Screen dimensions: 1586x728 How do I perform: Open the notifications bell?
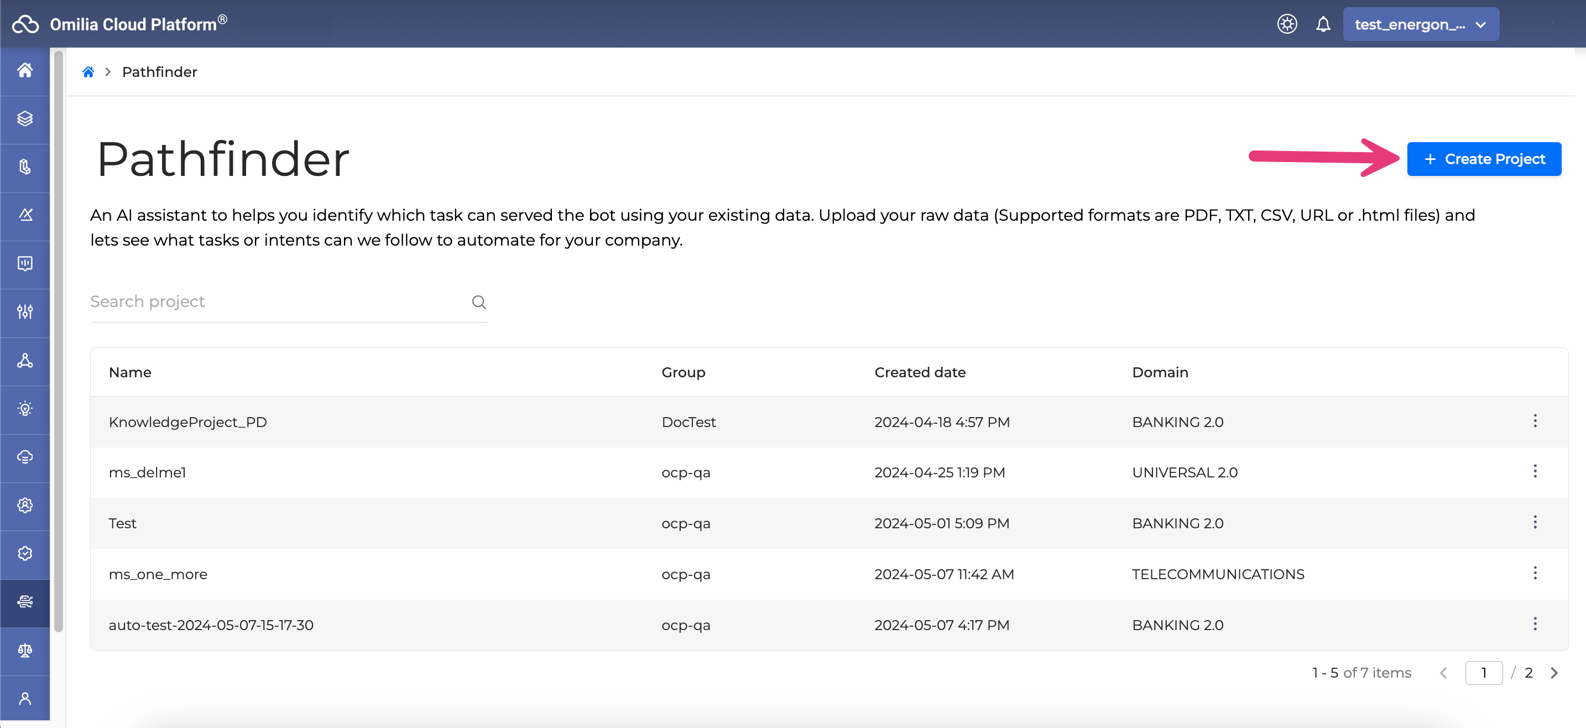pos(1322,24)
